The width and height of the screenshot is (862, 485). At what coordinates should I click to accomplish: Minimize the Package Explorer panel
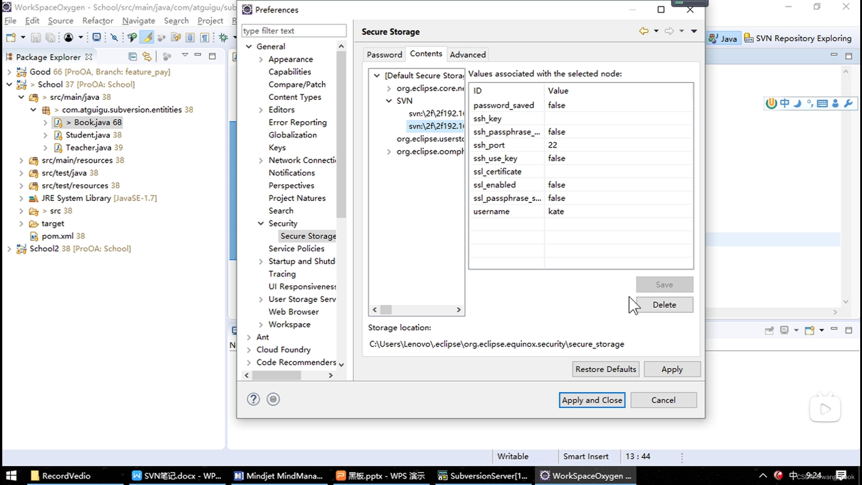click(x=198, y=55)
